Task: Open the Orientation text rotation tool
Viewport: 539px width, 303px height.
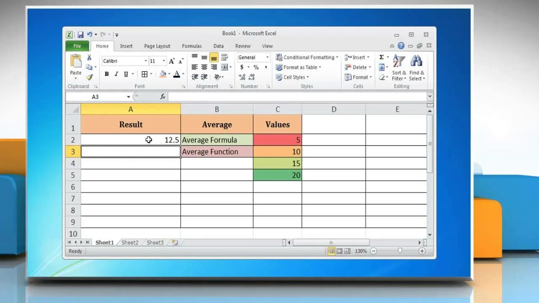Action: tap(218, 77)
